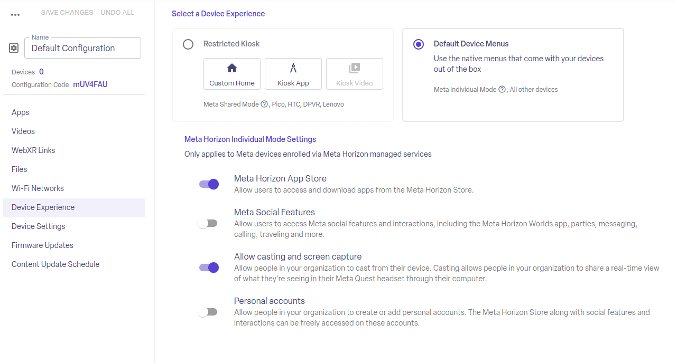Click the Meta Horizon Individual Mode Settings heading
Image resolution: width=677 pixels, height=363 pixels.
(x=250, y=139)
